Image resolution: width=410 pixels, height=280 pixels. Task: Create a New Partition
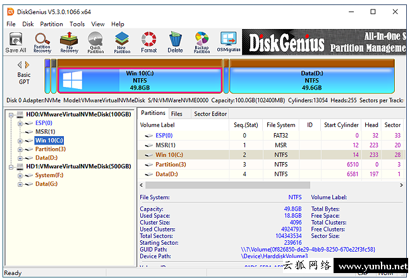pos(122,42)
